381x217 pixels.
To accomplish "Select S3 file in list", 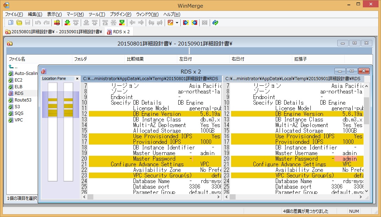I will pyautogui.click(x=14, y=106).
